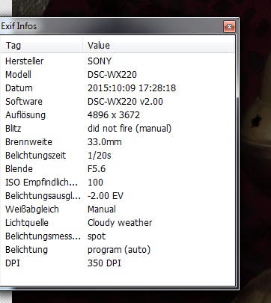This screenshot has height=303, width=271.
Task: Close the Exif Infos window
Action: (229, 26)
